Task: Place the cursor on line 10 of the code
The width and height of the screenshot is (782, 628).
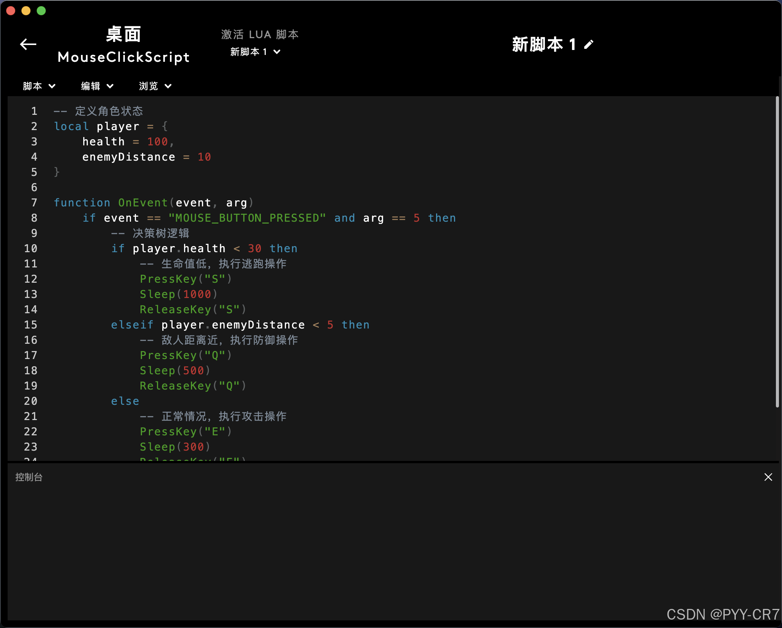Action: (204, 248)
